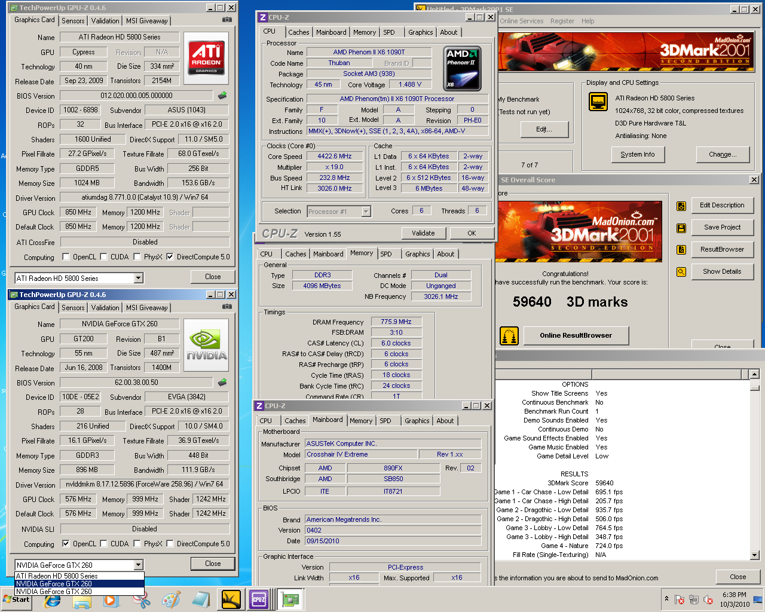Open Windows Media Player from the taskbar
Screen dimensions: 765x612
[111, 600]
